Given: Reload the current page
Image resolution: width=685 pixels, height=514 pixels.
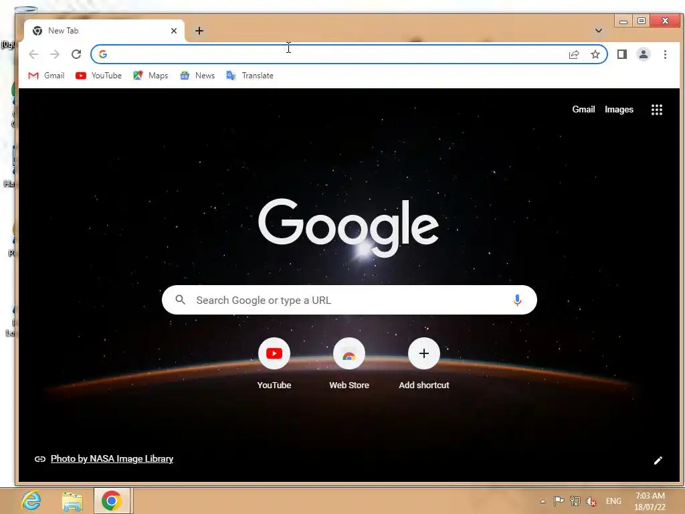Looking at the screenshot, I should [76, 54].
